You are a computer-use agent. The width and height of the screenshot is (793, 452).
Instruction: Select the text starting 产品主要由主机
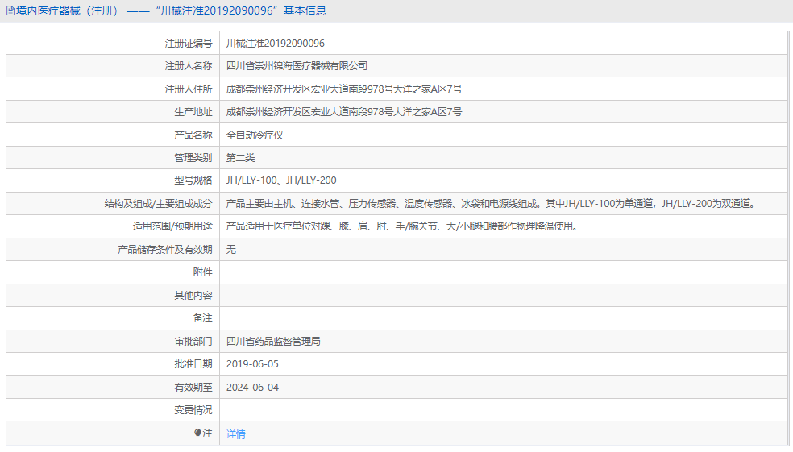492,204
